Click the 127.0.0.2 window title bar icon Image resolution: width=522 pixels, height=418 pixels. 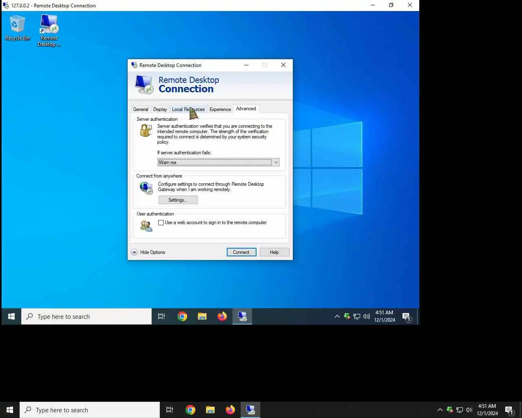tap(6, 5)
